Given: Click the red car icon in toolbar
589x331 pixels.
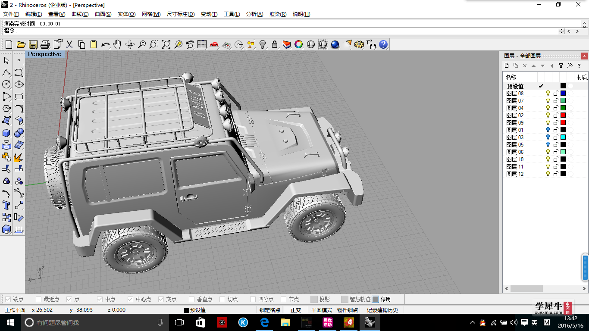Looking at the screenshot, I should coord(214,44).
